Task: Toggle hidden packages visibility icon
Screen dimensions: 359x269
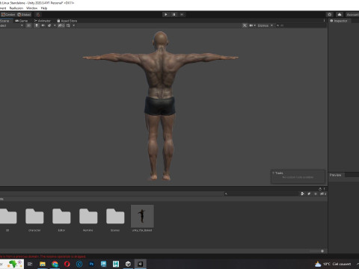Action: click(x=323, y=194)
